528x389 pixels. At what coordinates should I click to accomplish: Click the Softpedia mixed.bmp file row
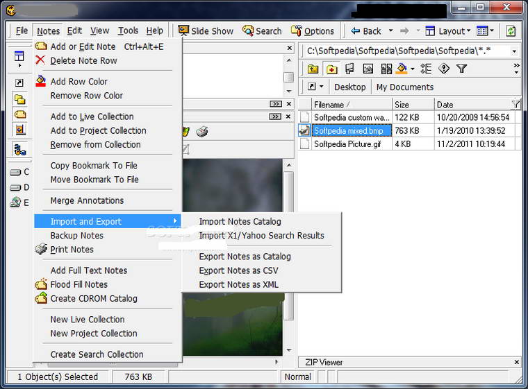click(409, 130)
